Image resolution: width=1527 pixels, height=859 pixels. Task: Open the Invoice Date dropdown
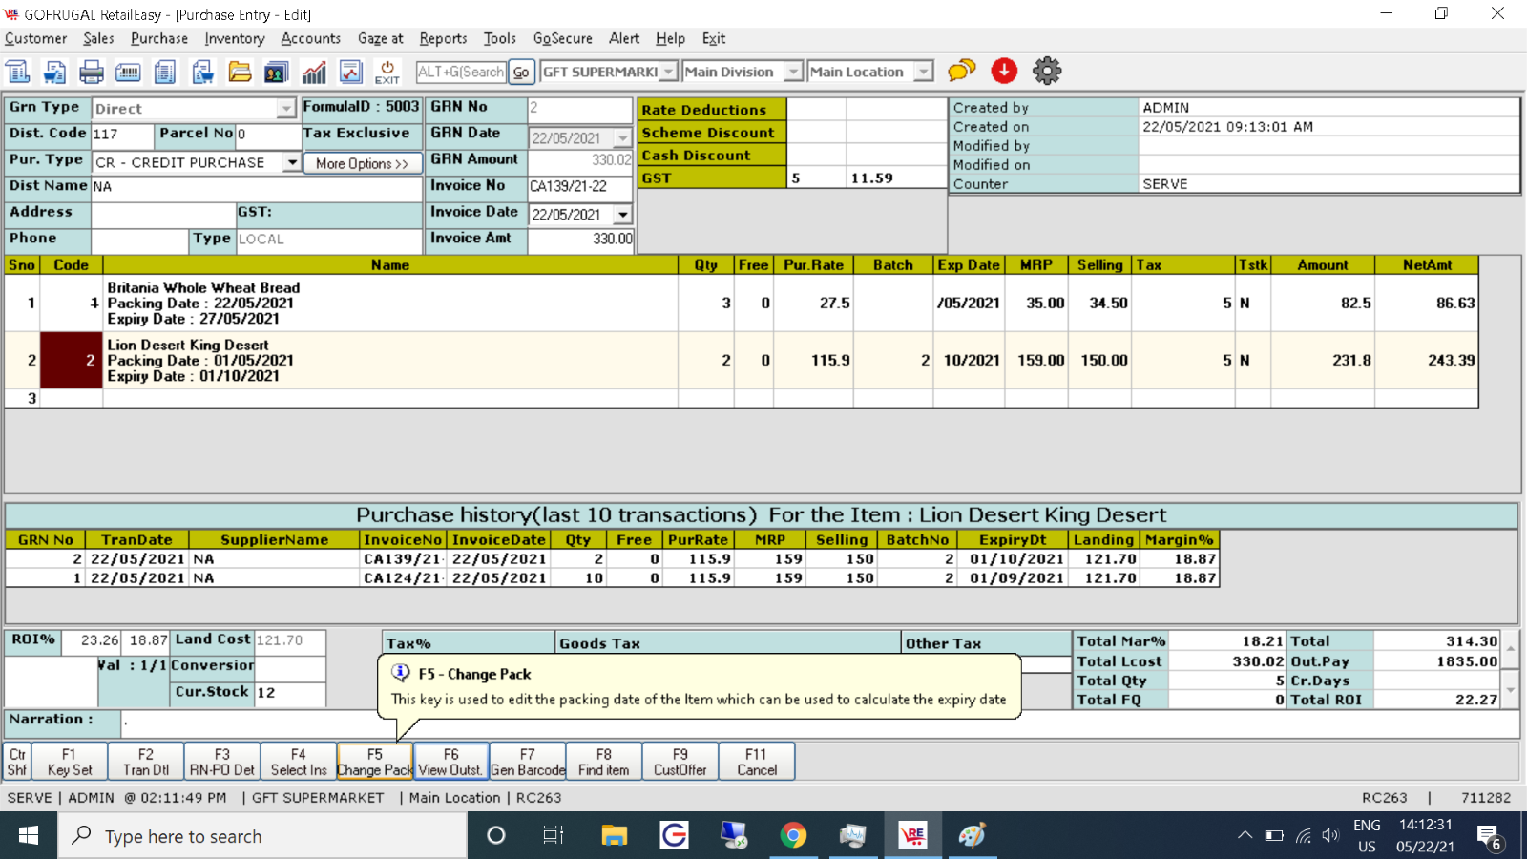(622, 215)
